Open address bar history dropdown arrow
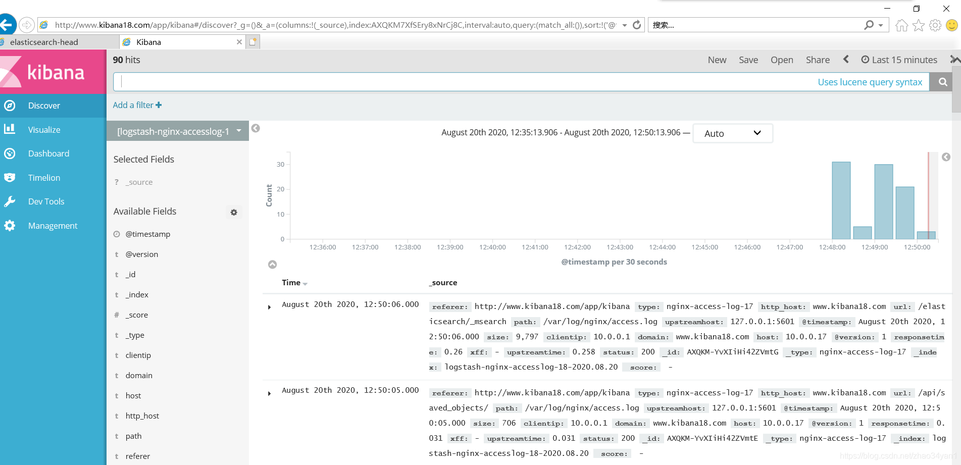This screenshot has width=961, height=465. (625, 25)
